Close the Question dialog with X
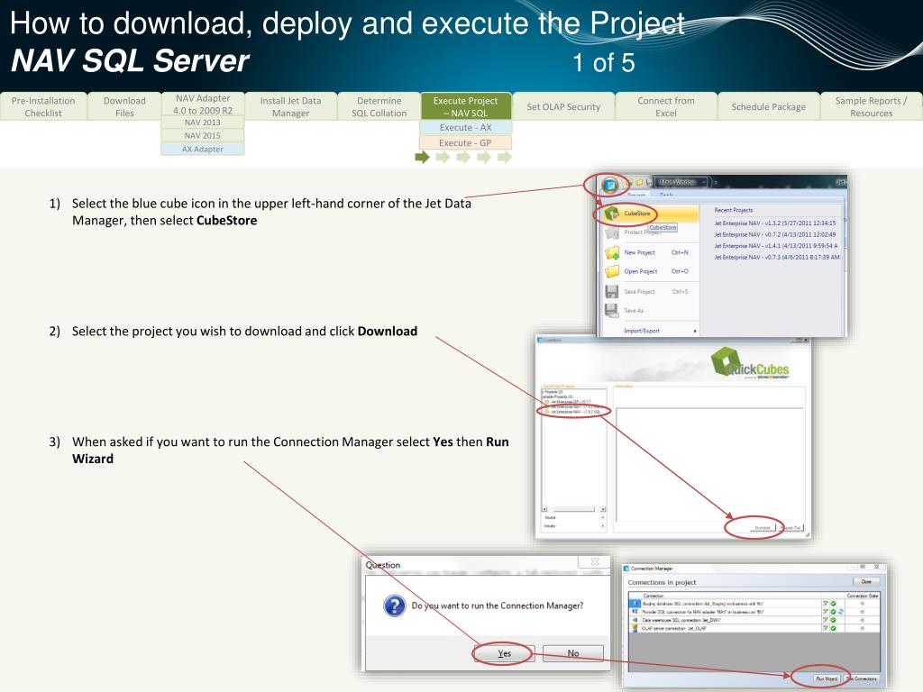923x692 pixels. pyautogui.click(x=595, y=562)
